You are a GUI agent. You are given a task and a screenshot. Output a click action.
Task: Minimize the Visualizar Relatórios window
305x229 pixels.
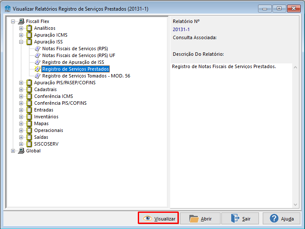click(x=264, y=9)
